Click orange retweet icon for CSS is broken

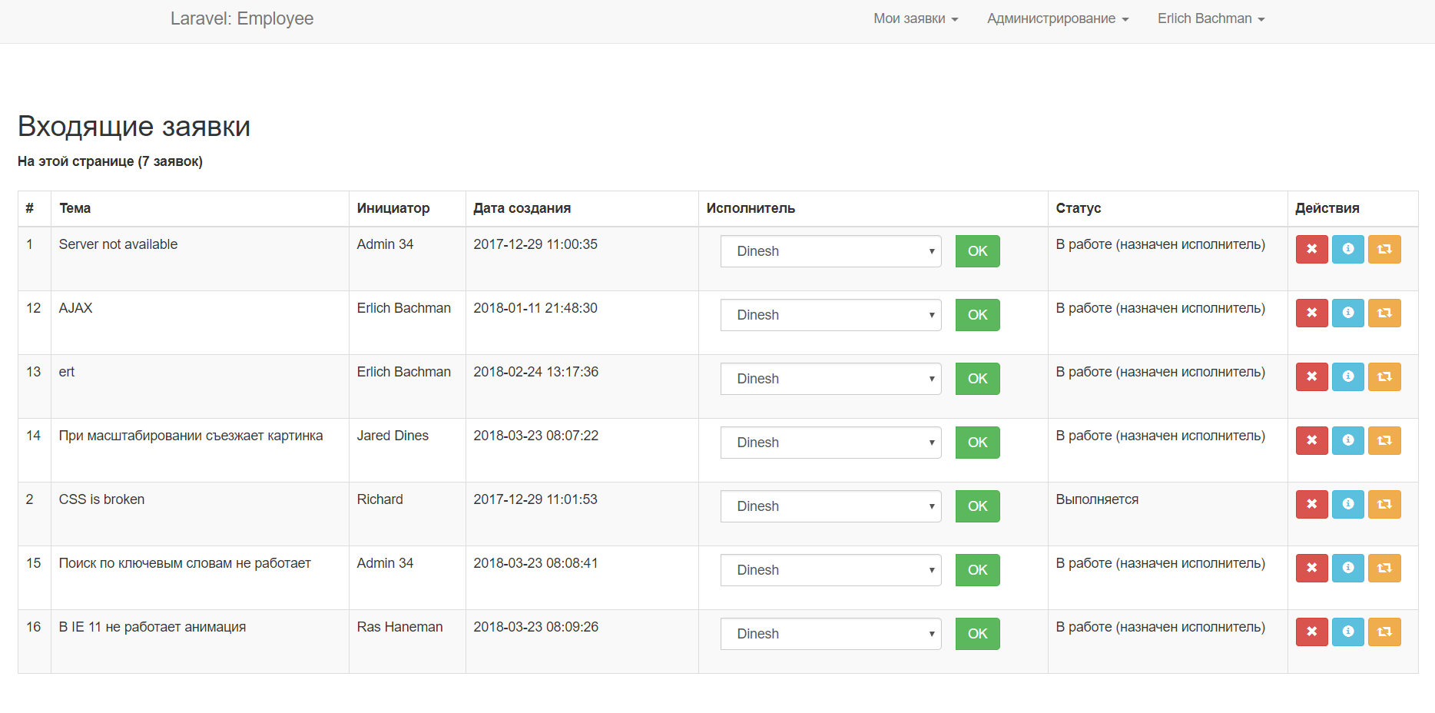click(1384, 505)
